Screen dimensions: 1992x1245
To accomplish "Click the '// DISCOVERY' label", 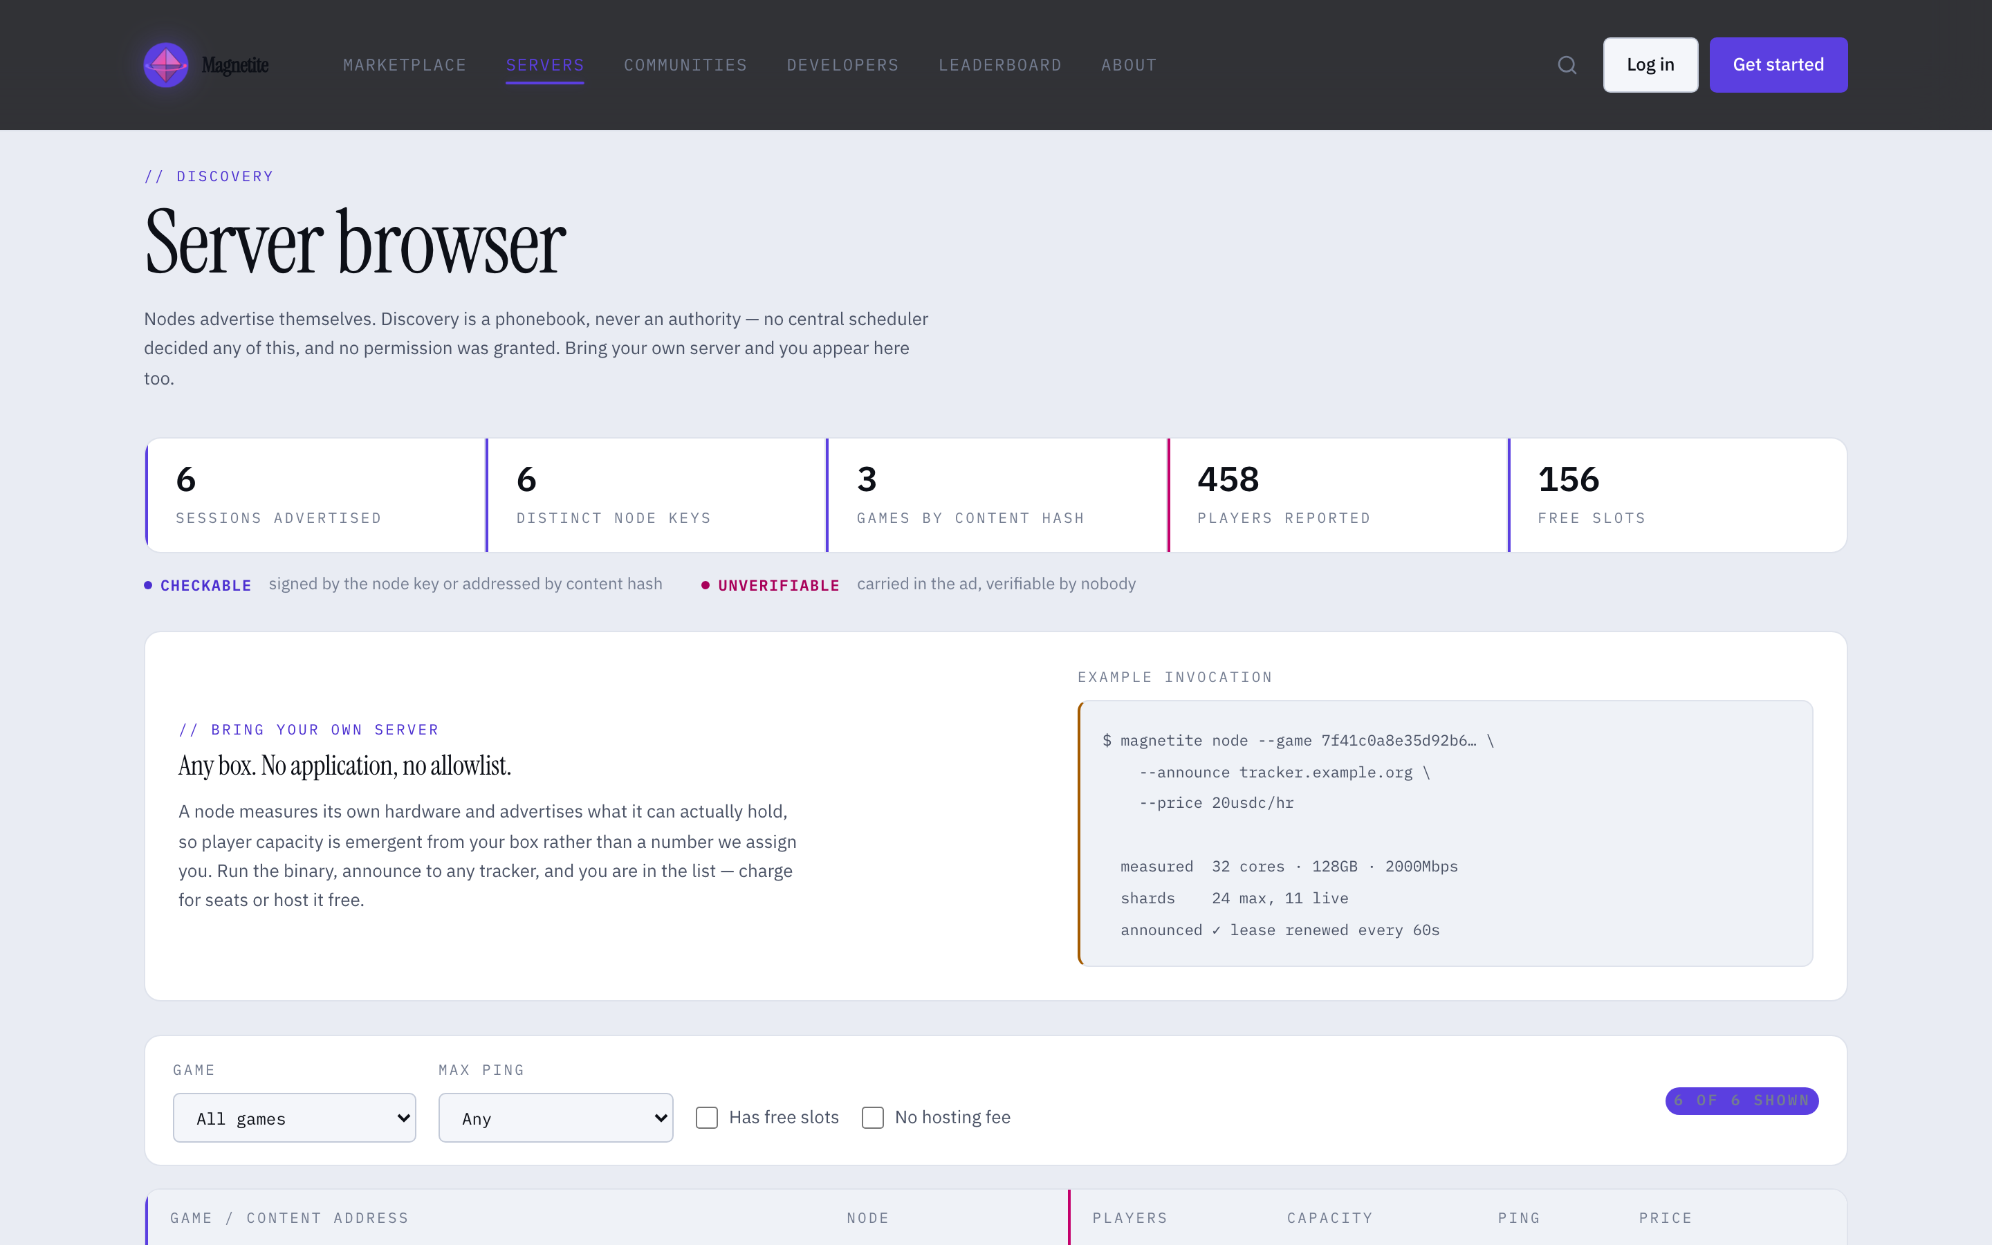I will pyautogui.click(x=208, y=176).
